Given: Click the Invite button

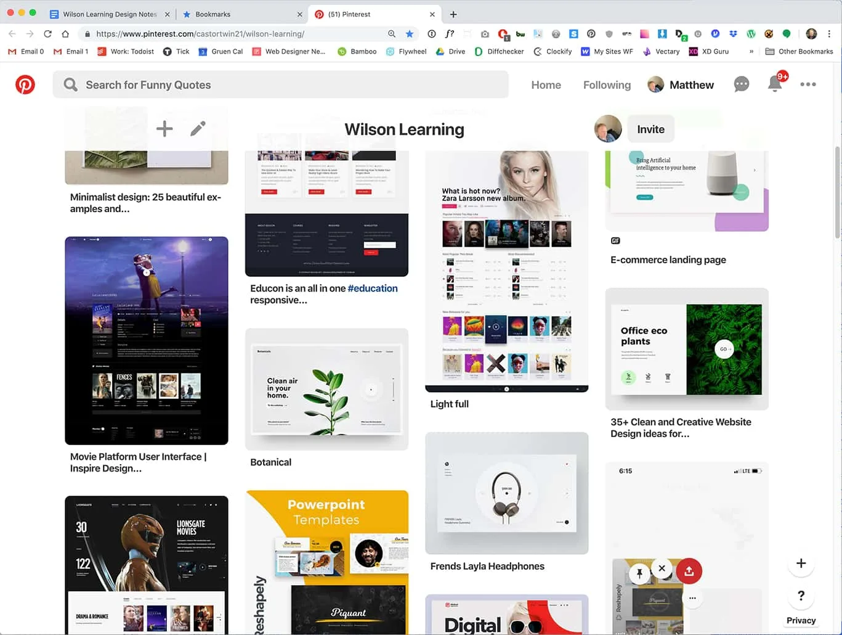Looking at the screenshot, I should click(x=650, y=129).
